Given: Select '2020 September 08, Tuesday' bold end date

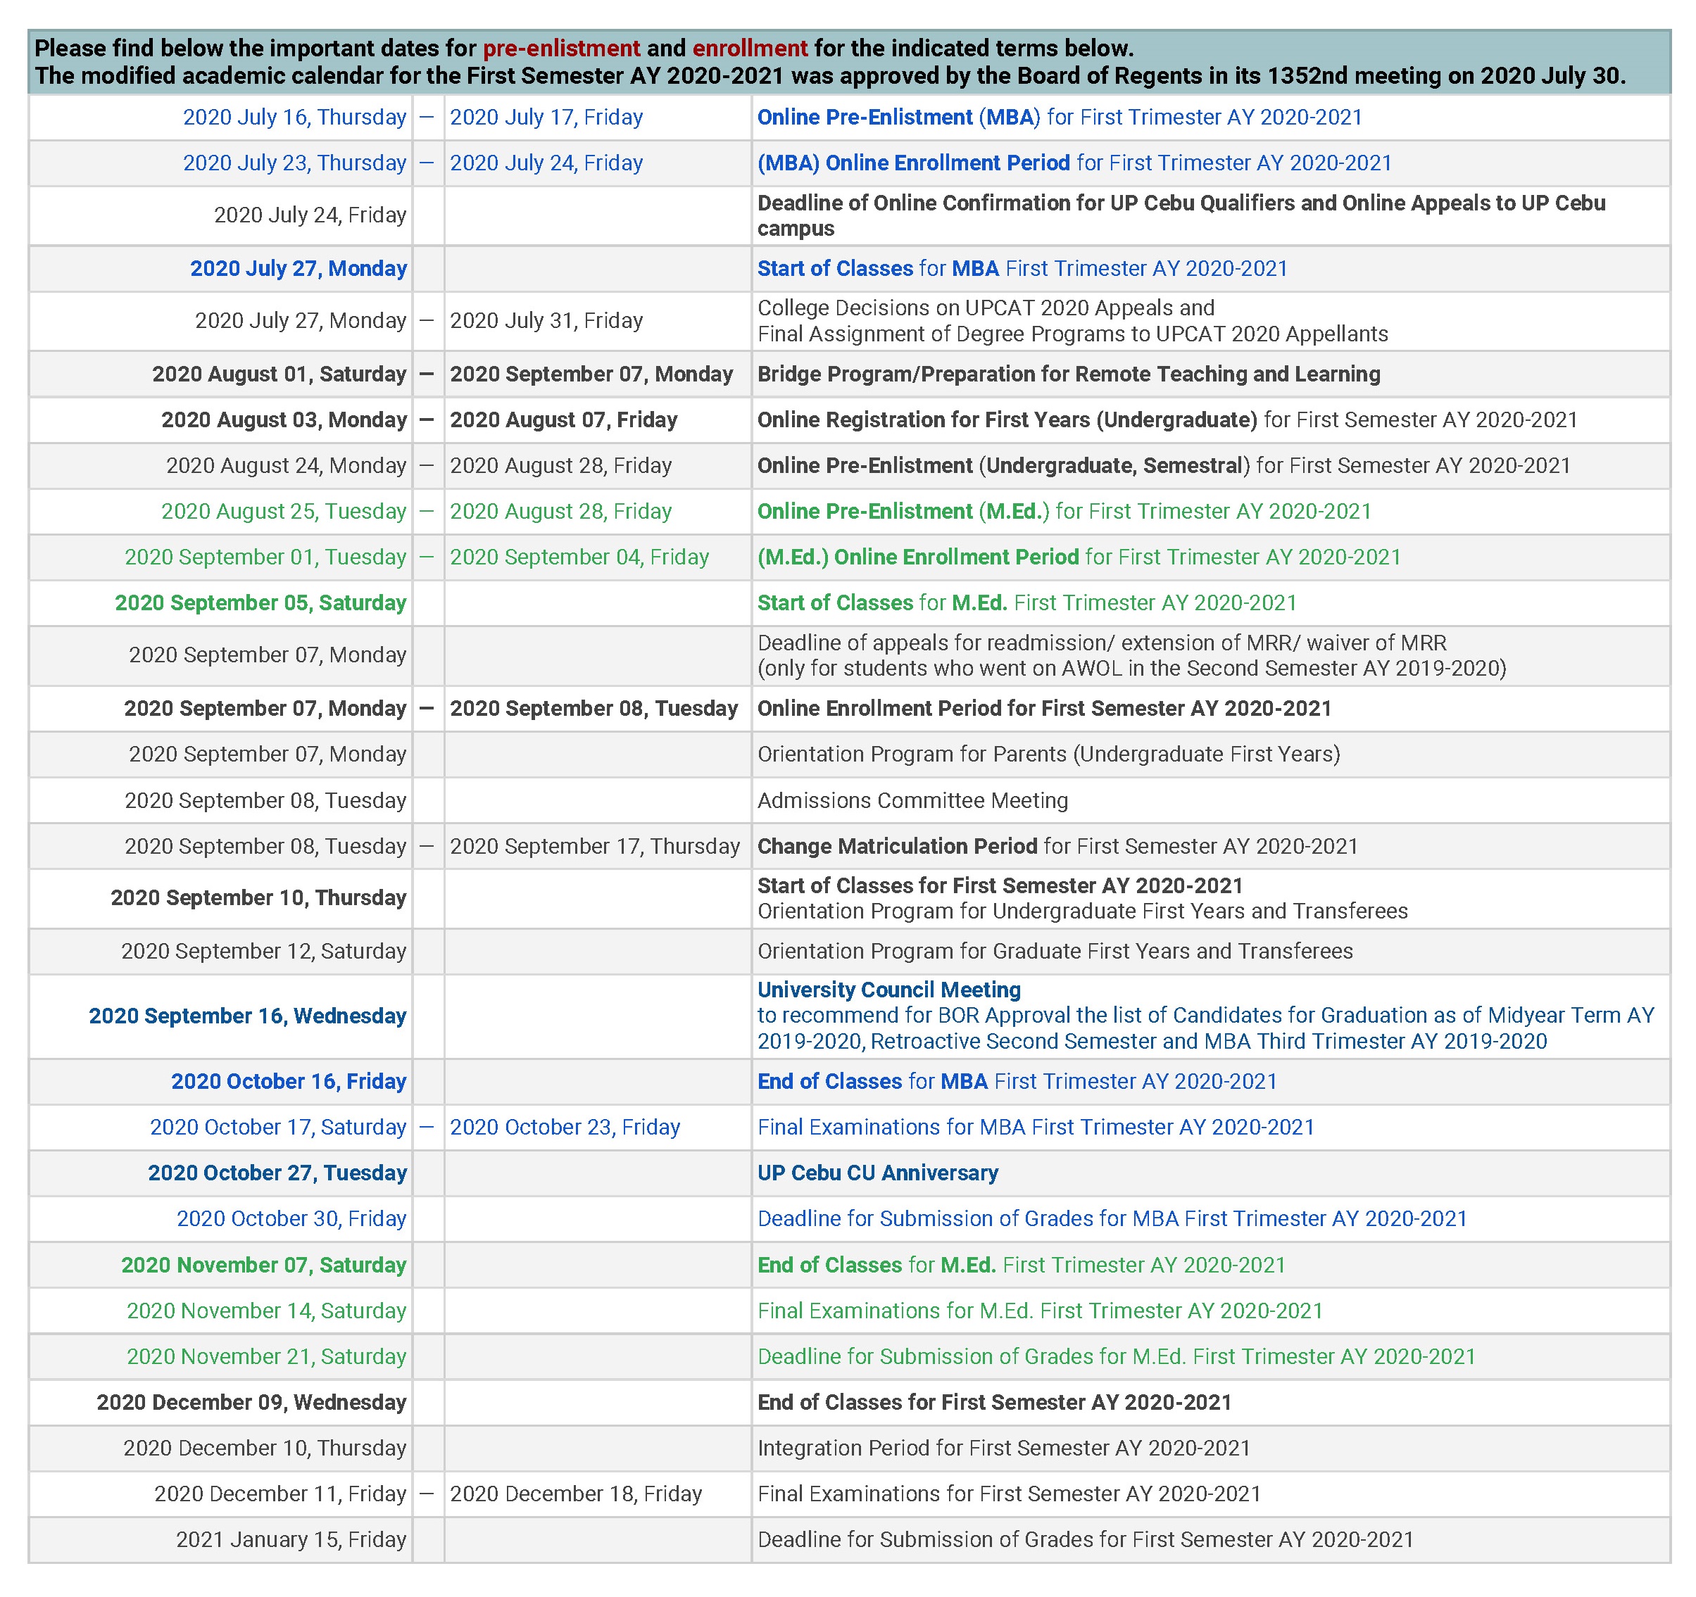Looking at the screenshot, I should tap(593, 709).
